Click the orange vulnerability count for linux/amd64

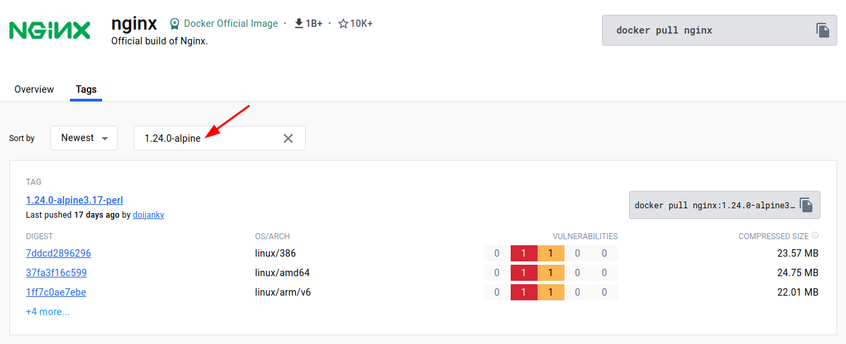551,273
